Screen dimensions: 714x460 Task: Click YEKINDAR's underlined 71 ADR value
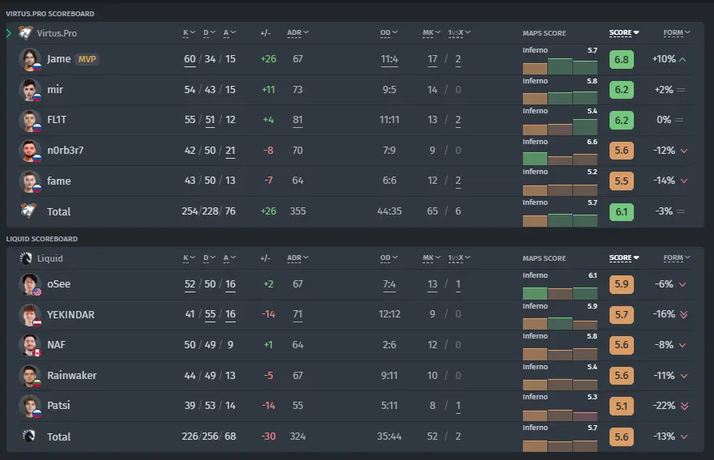[298, 314]
